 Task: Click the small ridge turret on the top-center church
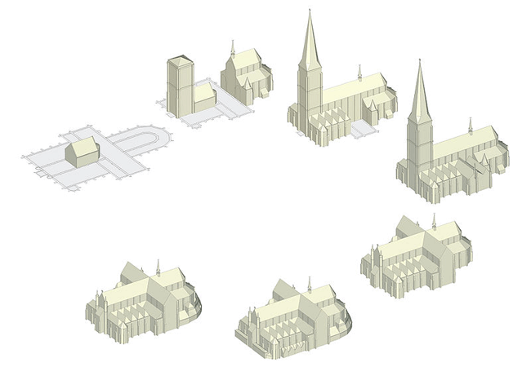pos(359,72)
